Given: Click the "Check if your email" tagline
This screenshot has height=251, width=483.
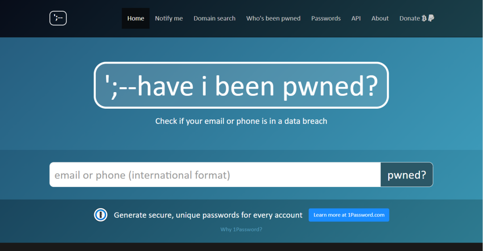Looking at the screenshot, I should click(241, 121).
